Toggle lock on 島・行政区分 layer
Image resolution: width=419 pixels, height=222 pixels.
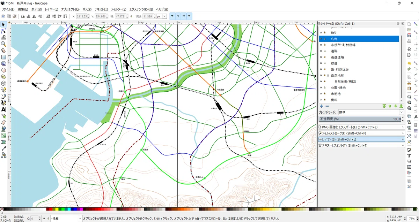click(x=325, y=69)
